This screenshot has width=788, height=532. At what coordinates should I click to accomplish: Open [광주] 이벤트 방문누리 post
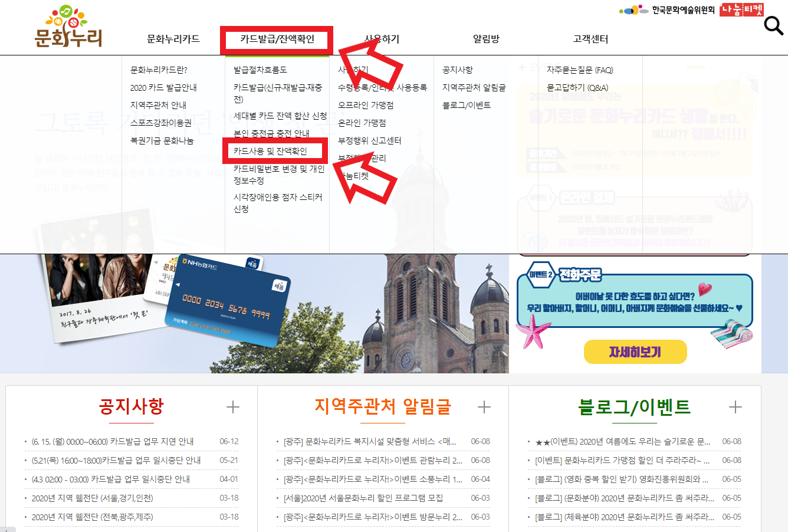(x=373, y=517)
